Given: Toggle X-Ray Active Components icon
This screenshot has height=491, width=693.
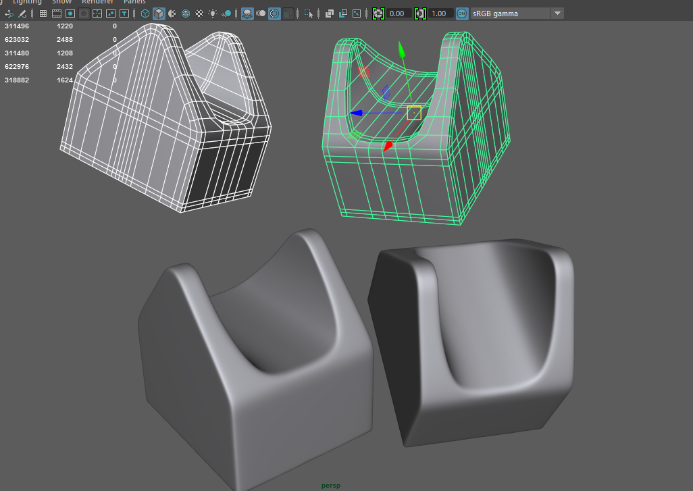Looking at the screenshot, I should click(x=343, y=14).
